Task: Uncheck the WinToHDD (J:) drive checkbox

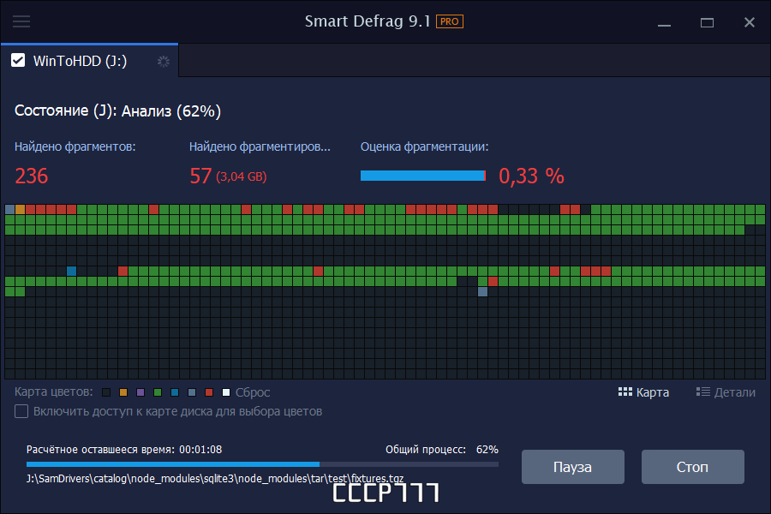Action: [18, 61]
